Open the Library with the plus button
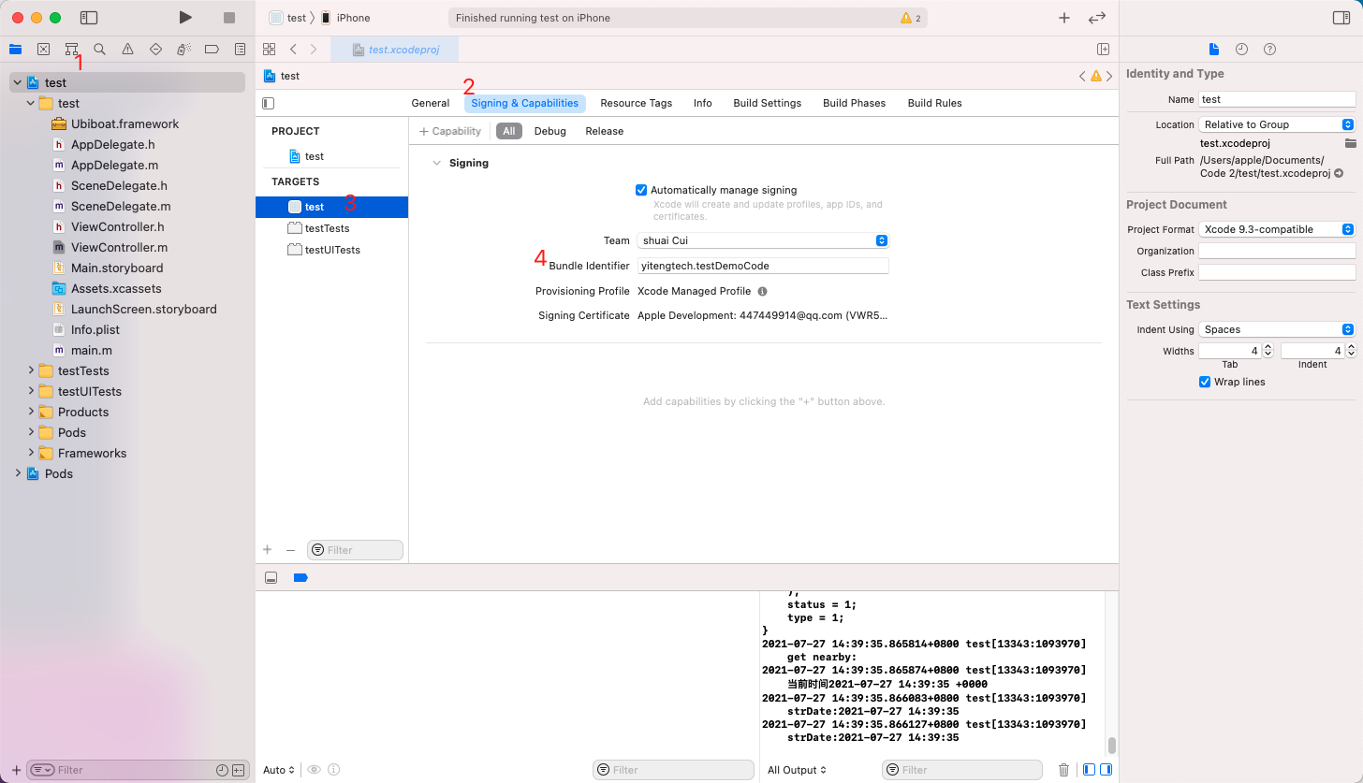The width and height of the screenshot is (1363, 783). tap(1064, 18)
